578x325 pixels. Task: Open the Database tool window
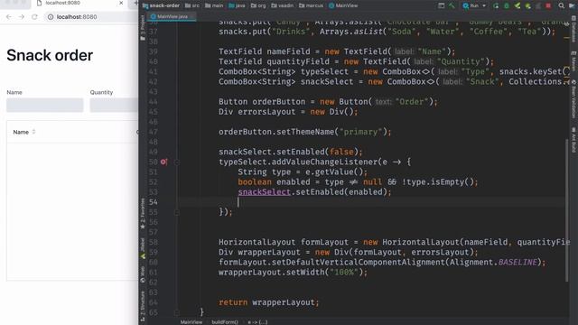pos(574,30)
